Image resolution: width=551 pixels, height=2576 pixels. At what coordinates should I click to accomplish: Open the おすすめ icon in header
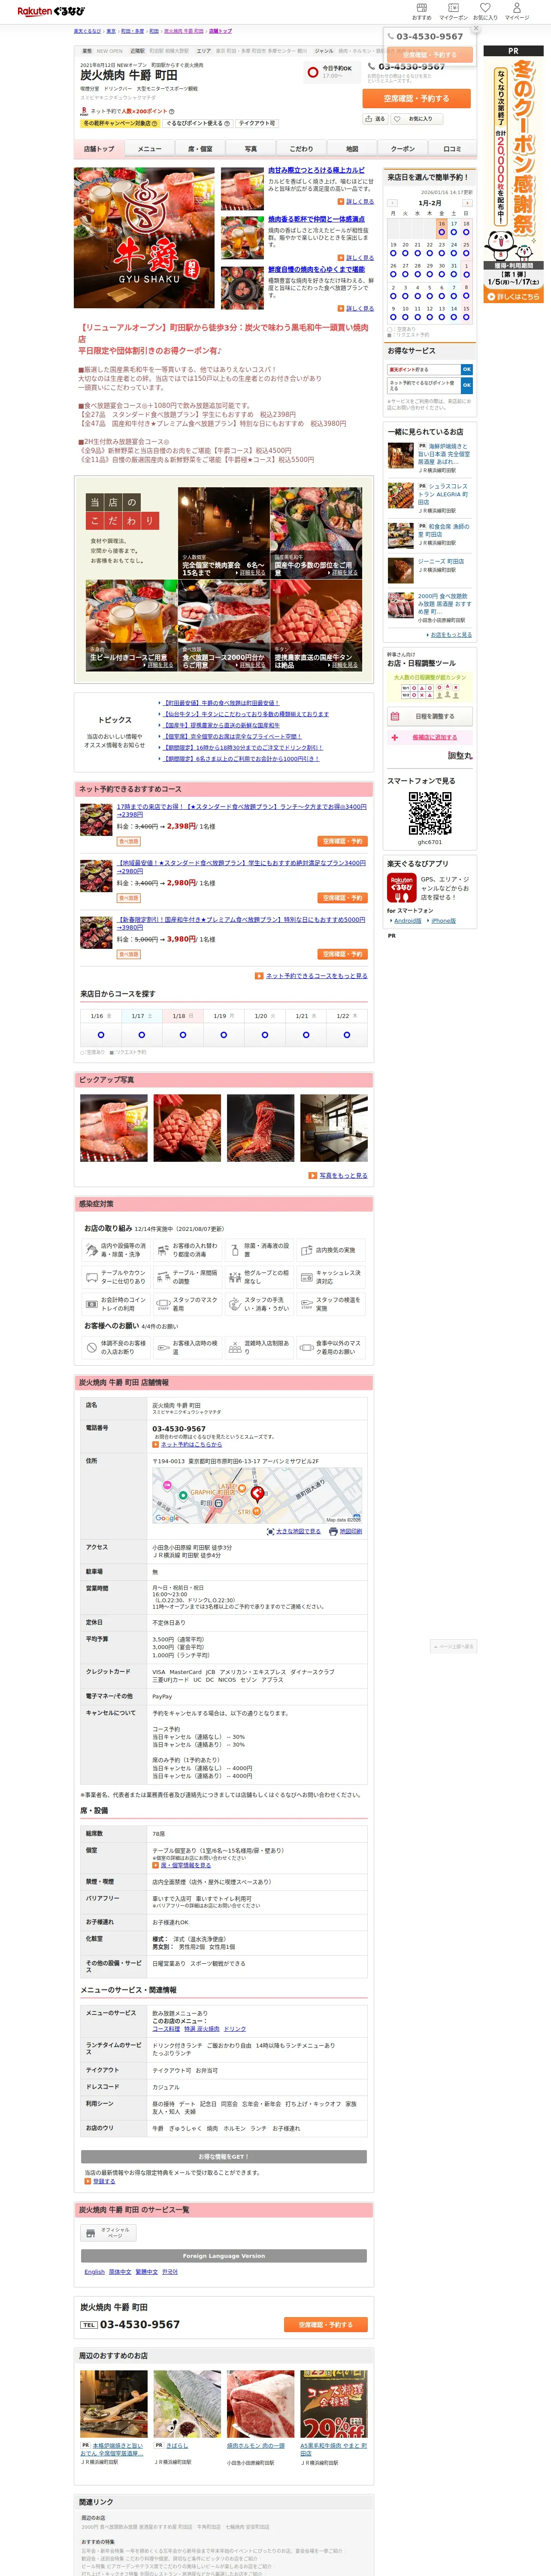[421, 11]
